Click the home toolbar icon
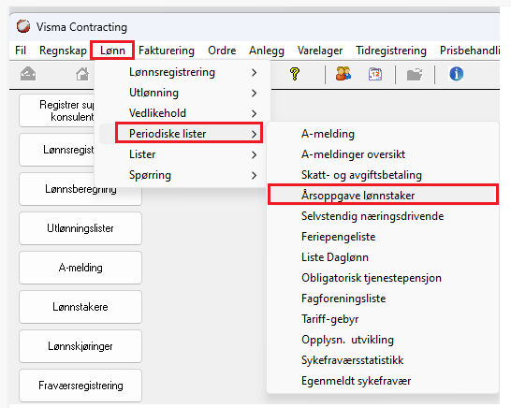This screenshot has height=408, width=511. click(x=82, y=74)
